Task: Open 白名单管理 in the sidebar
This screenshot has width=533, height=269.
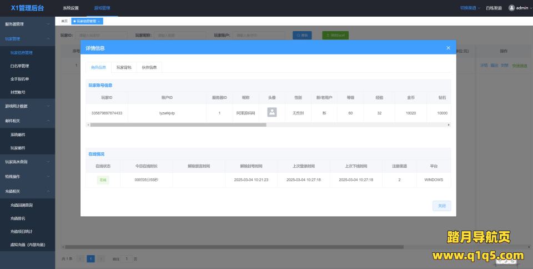Action: pos(20,66)
